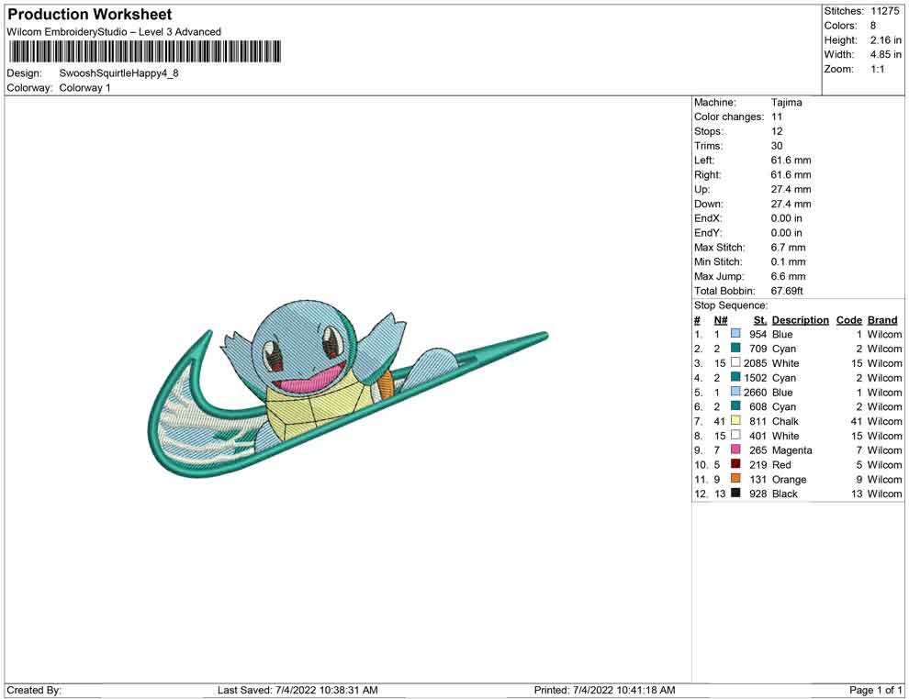Click the width value '4.85 in'
The width and height of the screenshot is (909, 699).
tap(885, 54)
